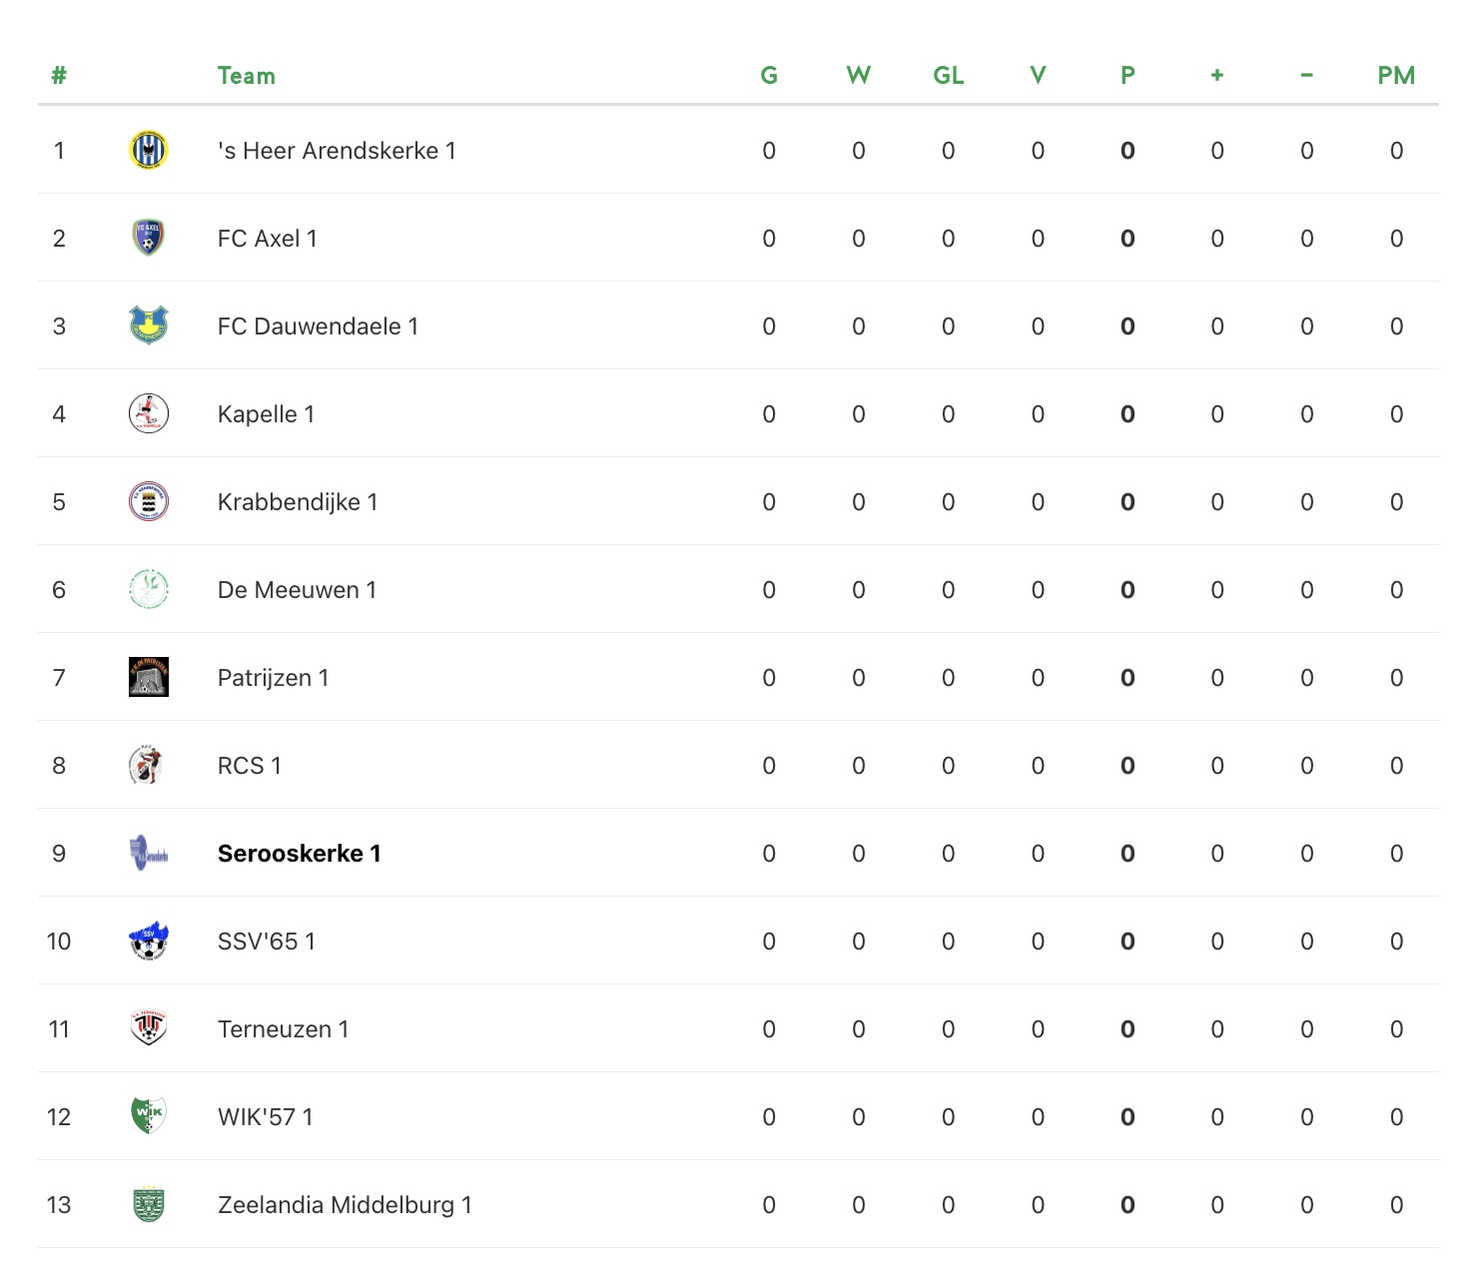
Task: Click the FC Axel club crest
Action: pyautogui.click(x=149, y=239)
